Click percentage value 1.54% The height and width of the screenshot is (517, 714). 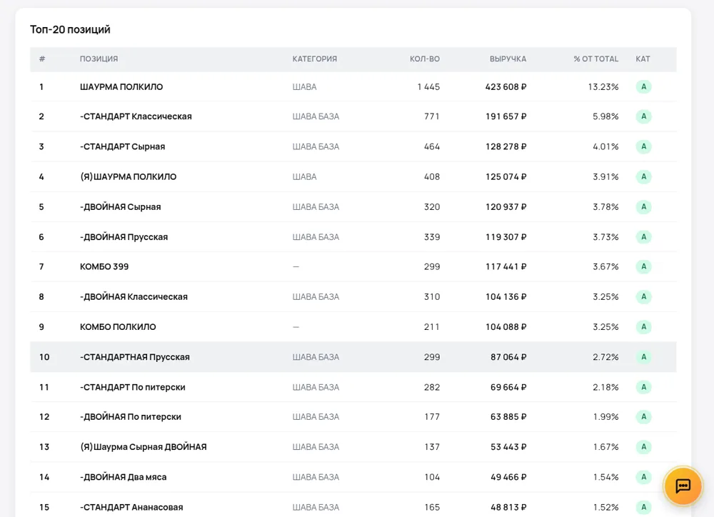click(x=605, y=477)
